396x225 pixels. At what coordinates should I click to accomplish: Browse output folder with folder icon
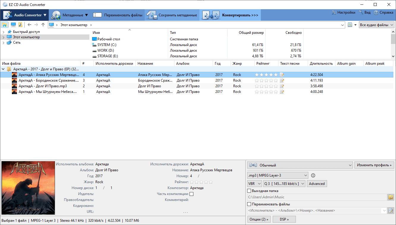click(x=391, y=197)
